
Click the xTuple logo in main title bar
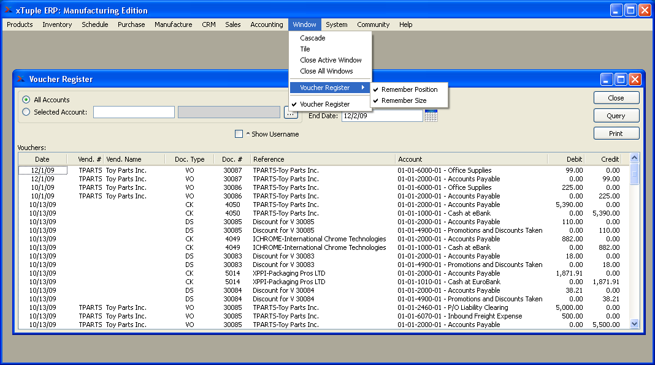point(9,10)
